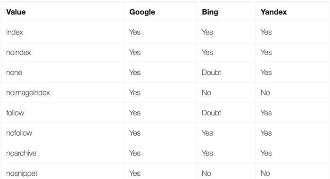The width and height of the screenshot is (330, 179).
Task: Click Bing's No cell for noimageindex
Action: pos(206,93)
